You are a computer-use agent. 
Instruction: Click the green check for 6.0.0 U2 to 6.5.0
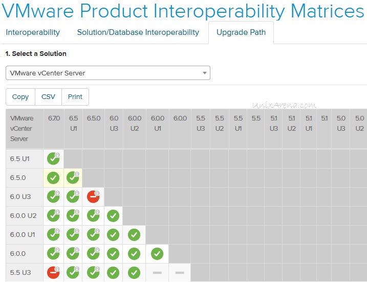pyautogui.click(x=93, y=216)
